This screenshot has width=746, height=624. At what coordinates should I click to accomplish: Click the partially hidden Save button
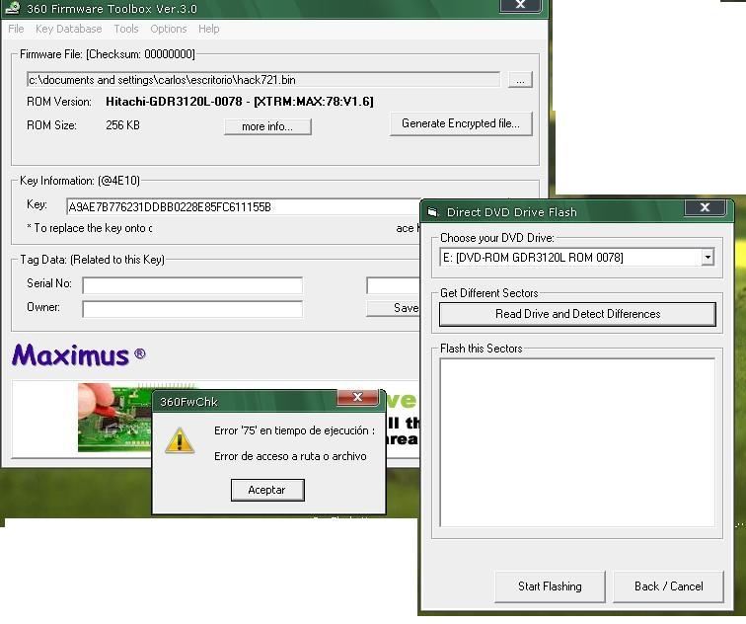(x=393, y=308)
